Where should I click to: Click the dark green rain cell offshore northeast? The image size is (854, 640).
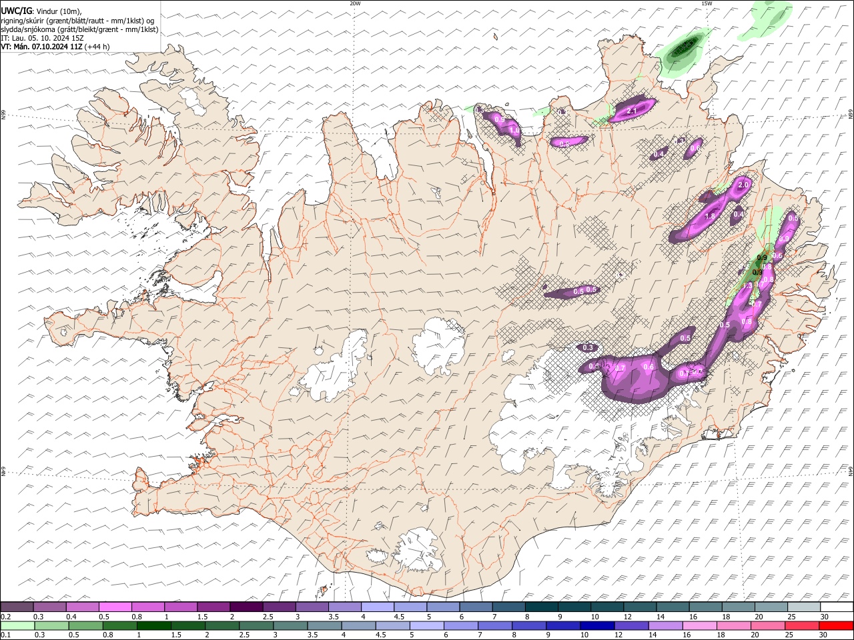[685, 47]
